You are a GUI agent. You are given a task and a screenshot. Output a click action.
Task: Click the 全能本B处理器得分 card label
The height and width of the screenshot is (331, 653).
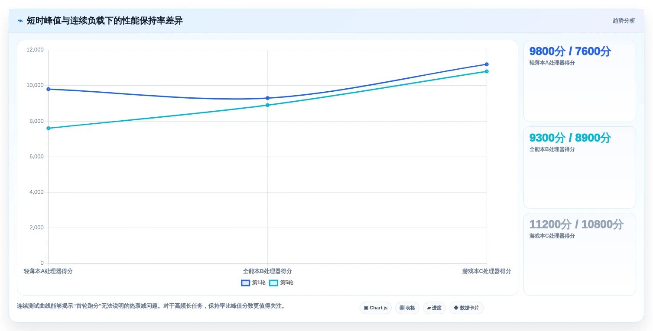(x=552, y=149)
